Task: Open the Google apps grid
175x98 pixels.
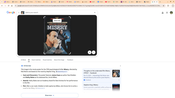Action: (167, 13)
